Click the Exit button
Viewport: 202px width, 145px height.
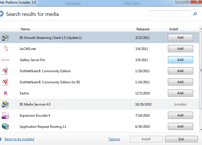181,139
